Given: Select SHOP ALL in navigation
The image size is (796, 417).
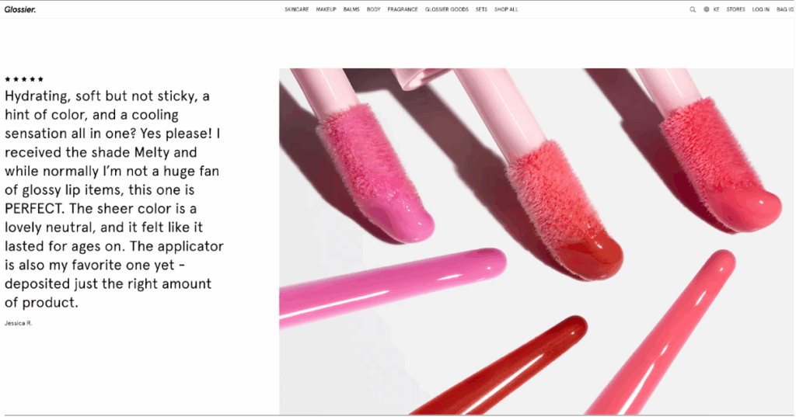Looking at the screenshot, I should tap(506, 9).
